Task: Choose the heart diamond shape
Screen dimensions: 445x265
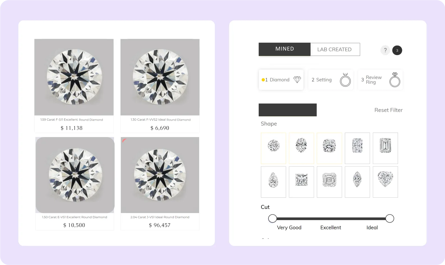Action: pyautogui.click(x=385, y=182)
